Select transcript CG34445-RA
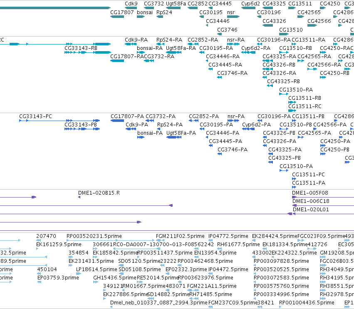 coord(225,65)
